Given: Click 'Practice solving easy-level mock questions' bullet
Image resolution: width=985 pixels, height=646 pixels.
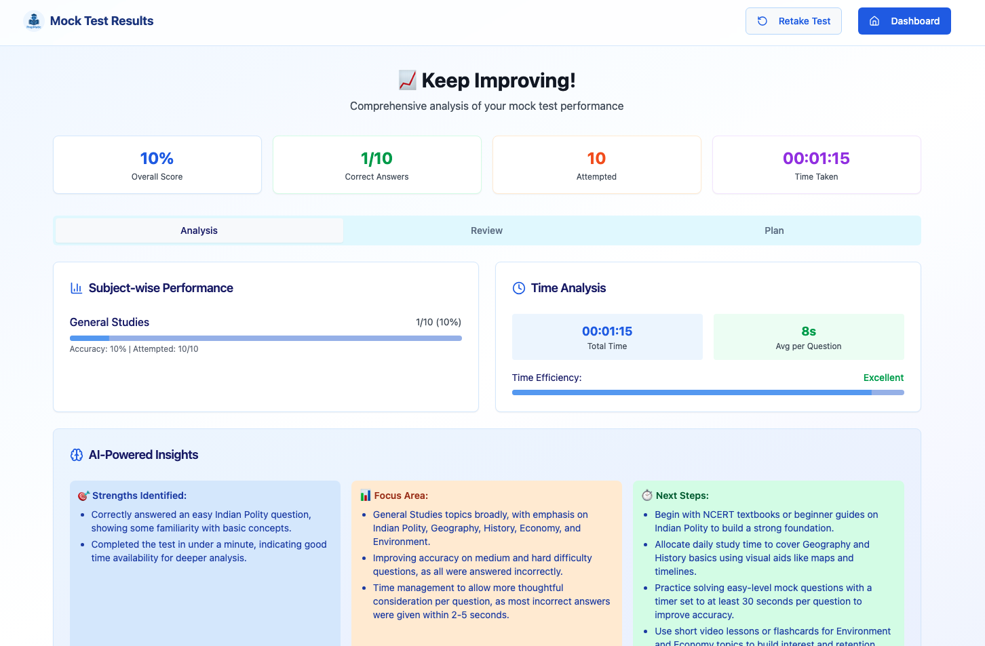Looking at the screenshot, I should (763, 601).
